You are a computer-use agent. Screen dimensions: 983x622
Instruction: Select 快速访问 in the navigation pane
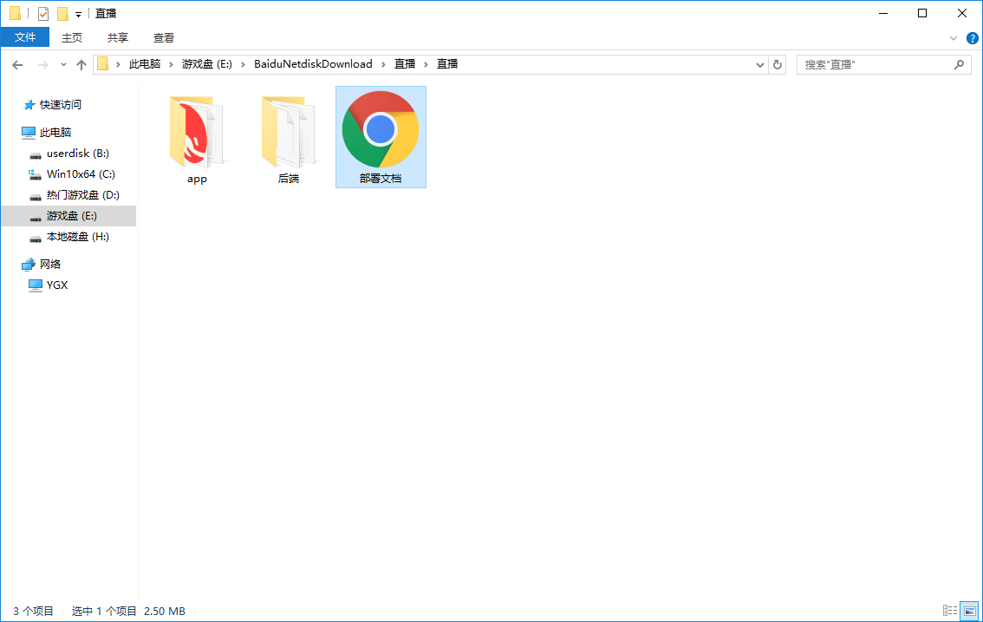point(60,105)
